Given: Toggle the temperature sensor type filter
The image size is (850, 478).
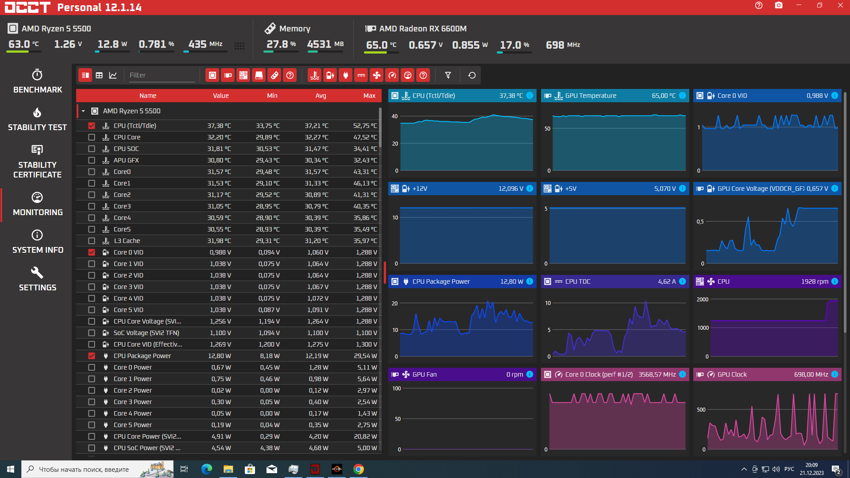Looking at the screenshot, I should click(x=315, y=75).
